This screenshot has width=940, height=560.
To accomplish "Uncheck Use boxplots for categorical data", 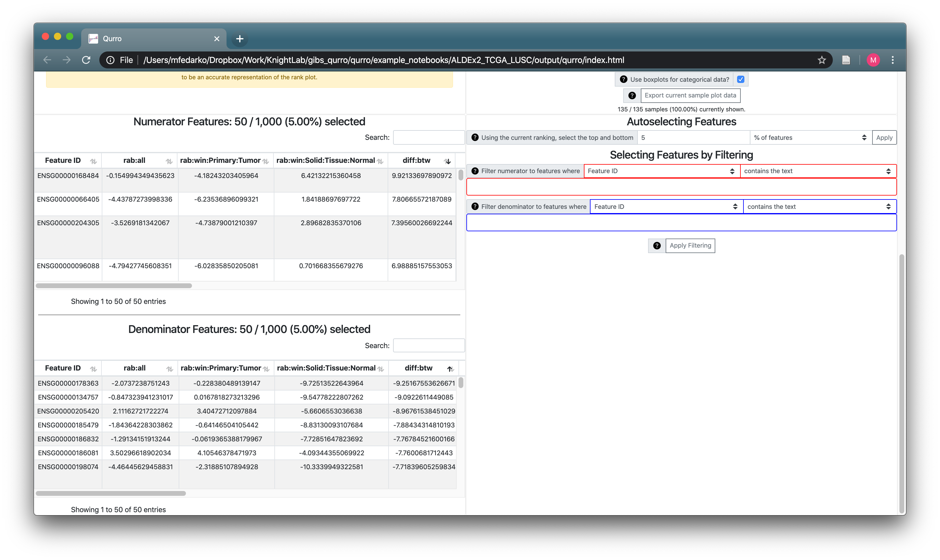I will pyautogui.click(x=740, y=80).
